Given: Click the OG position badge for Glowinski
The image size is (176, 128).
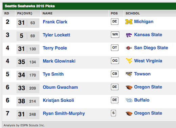Looking at the screenshot, I should (x=115, y=61).
